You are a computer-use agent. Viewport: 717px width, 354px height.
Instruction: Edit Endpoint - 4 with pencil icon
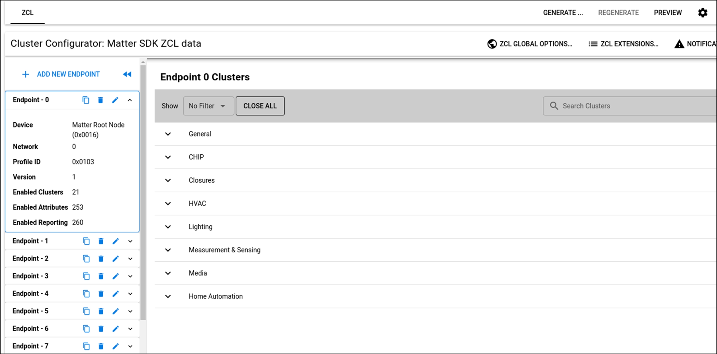pyautogui.click(x=116, y=294)
